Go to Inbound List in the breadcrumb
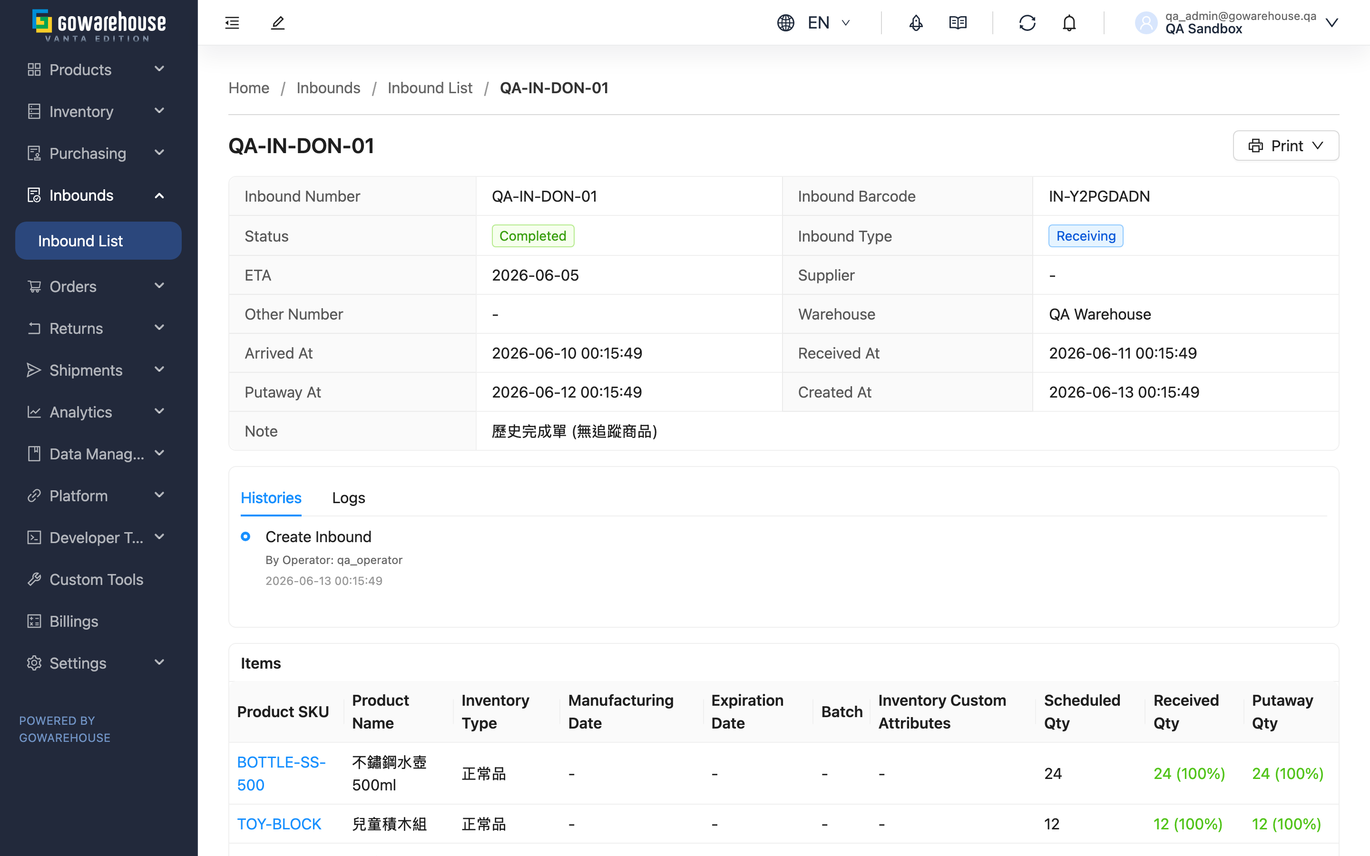1370x856 pixels. [430, 88]
